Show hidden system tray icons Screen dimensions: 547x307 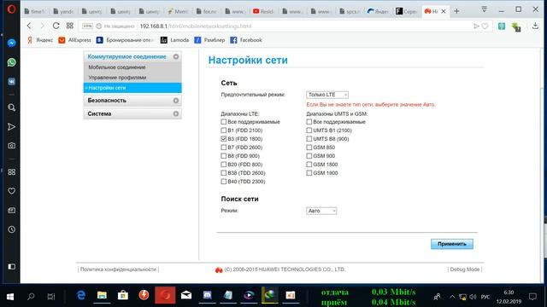coord(452,297)
